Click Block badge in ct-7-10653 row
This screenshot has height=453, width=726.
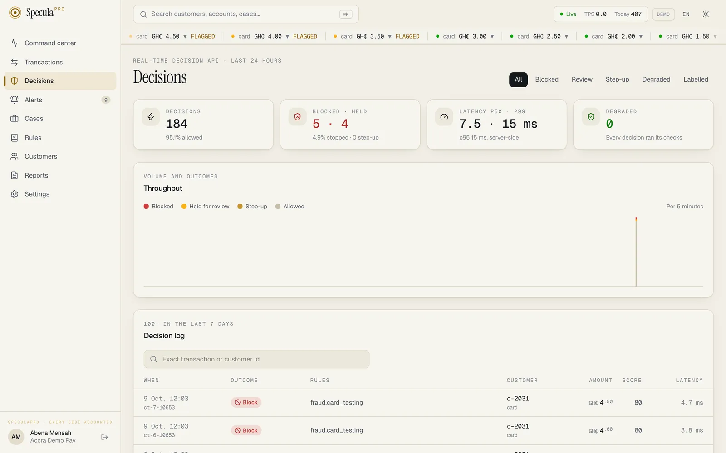coord(246,402)
